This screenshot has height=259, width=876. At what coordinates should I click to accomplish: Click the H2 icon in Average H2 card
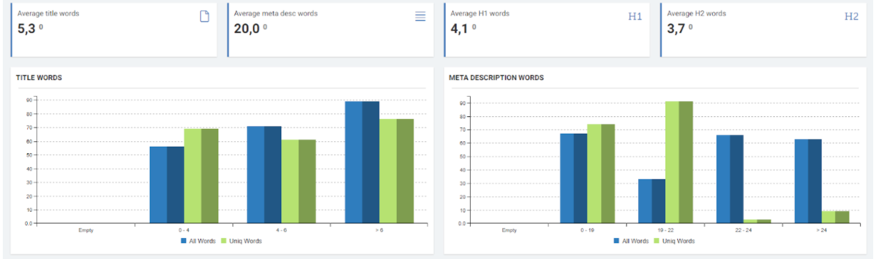pyautogui.click(x=852, y=17)
